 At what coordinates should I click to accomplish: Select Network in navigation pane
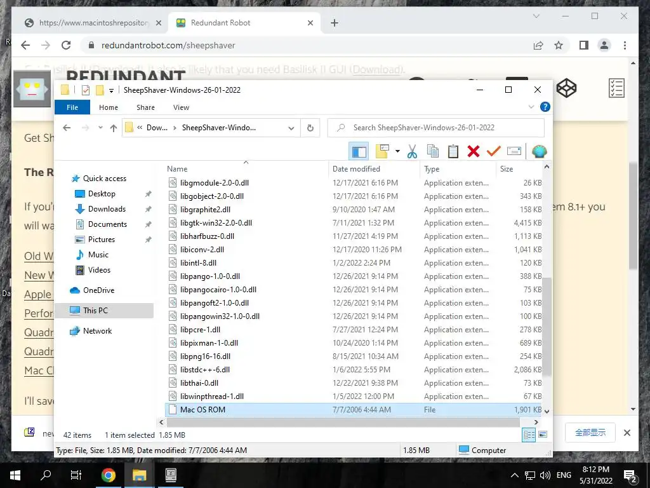[x=97, y=330]
